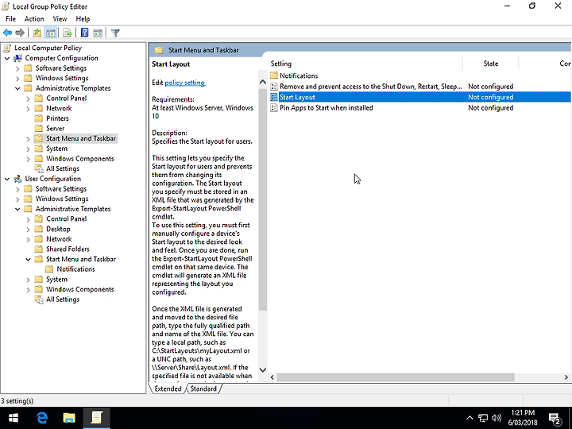Select Notifications in the left tree

(x=75, y=269)
